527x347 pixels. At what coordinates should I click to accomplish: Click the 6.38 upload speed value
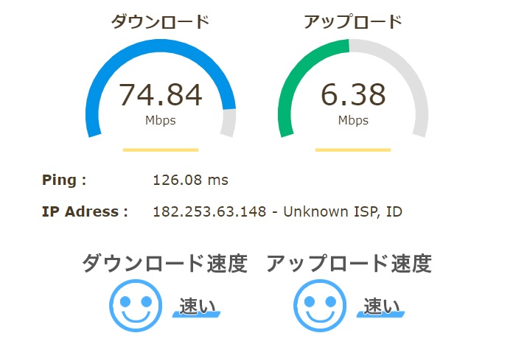click(x=353, y=95)
